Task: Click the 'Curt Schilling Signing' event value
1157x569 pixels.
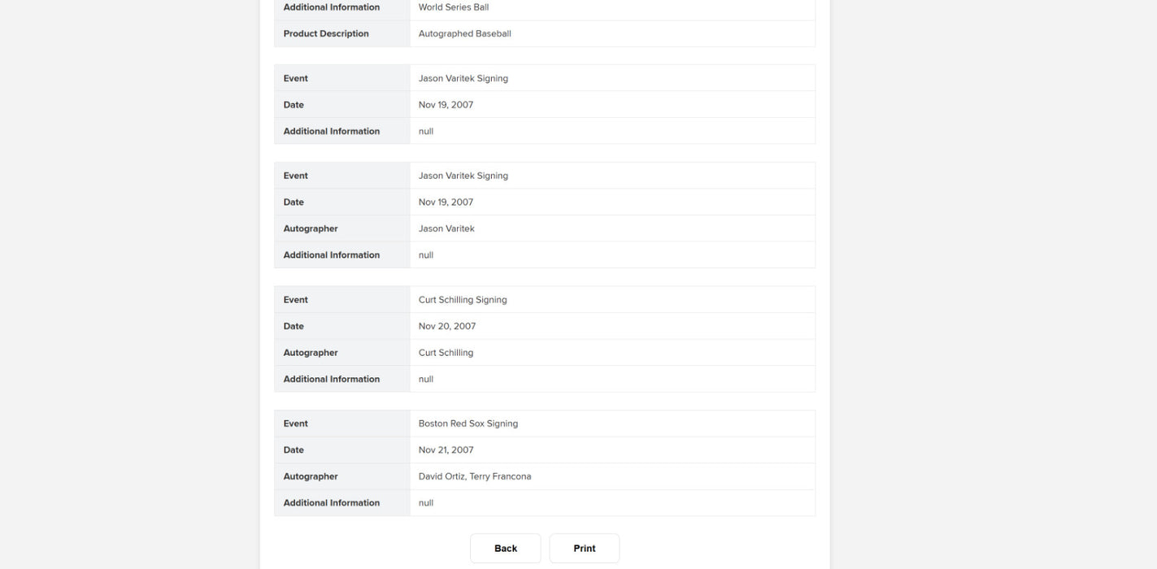Action: click(463, 300)
